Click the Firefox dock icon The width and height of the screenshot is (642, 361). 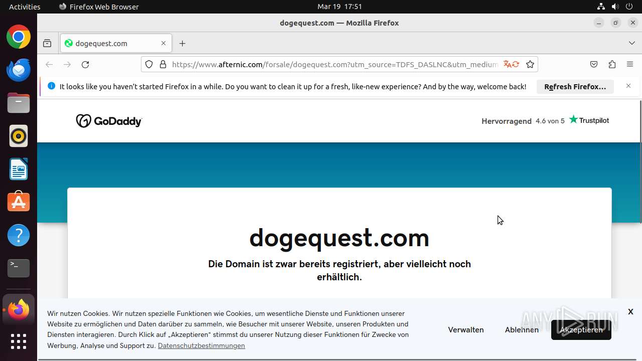(x=19, y=310)
